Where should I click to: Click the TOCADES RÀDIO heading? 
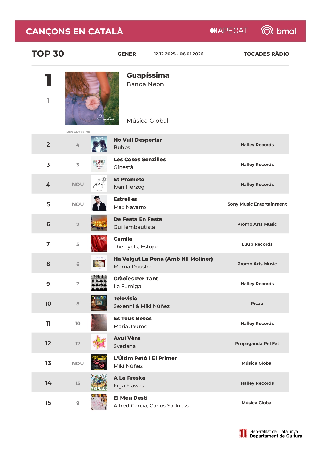pos(266,54)
